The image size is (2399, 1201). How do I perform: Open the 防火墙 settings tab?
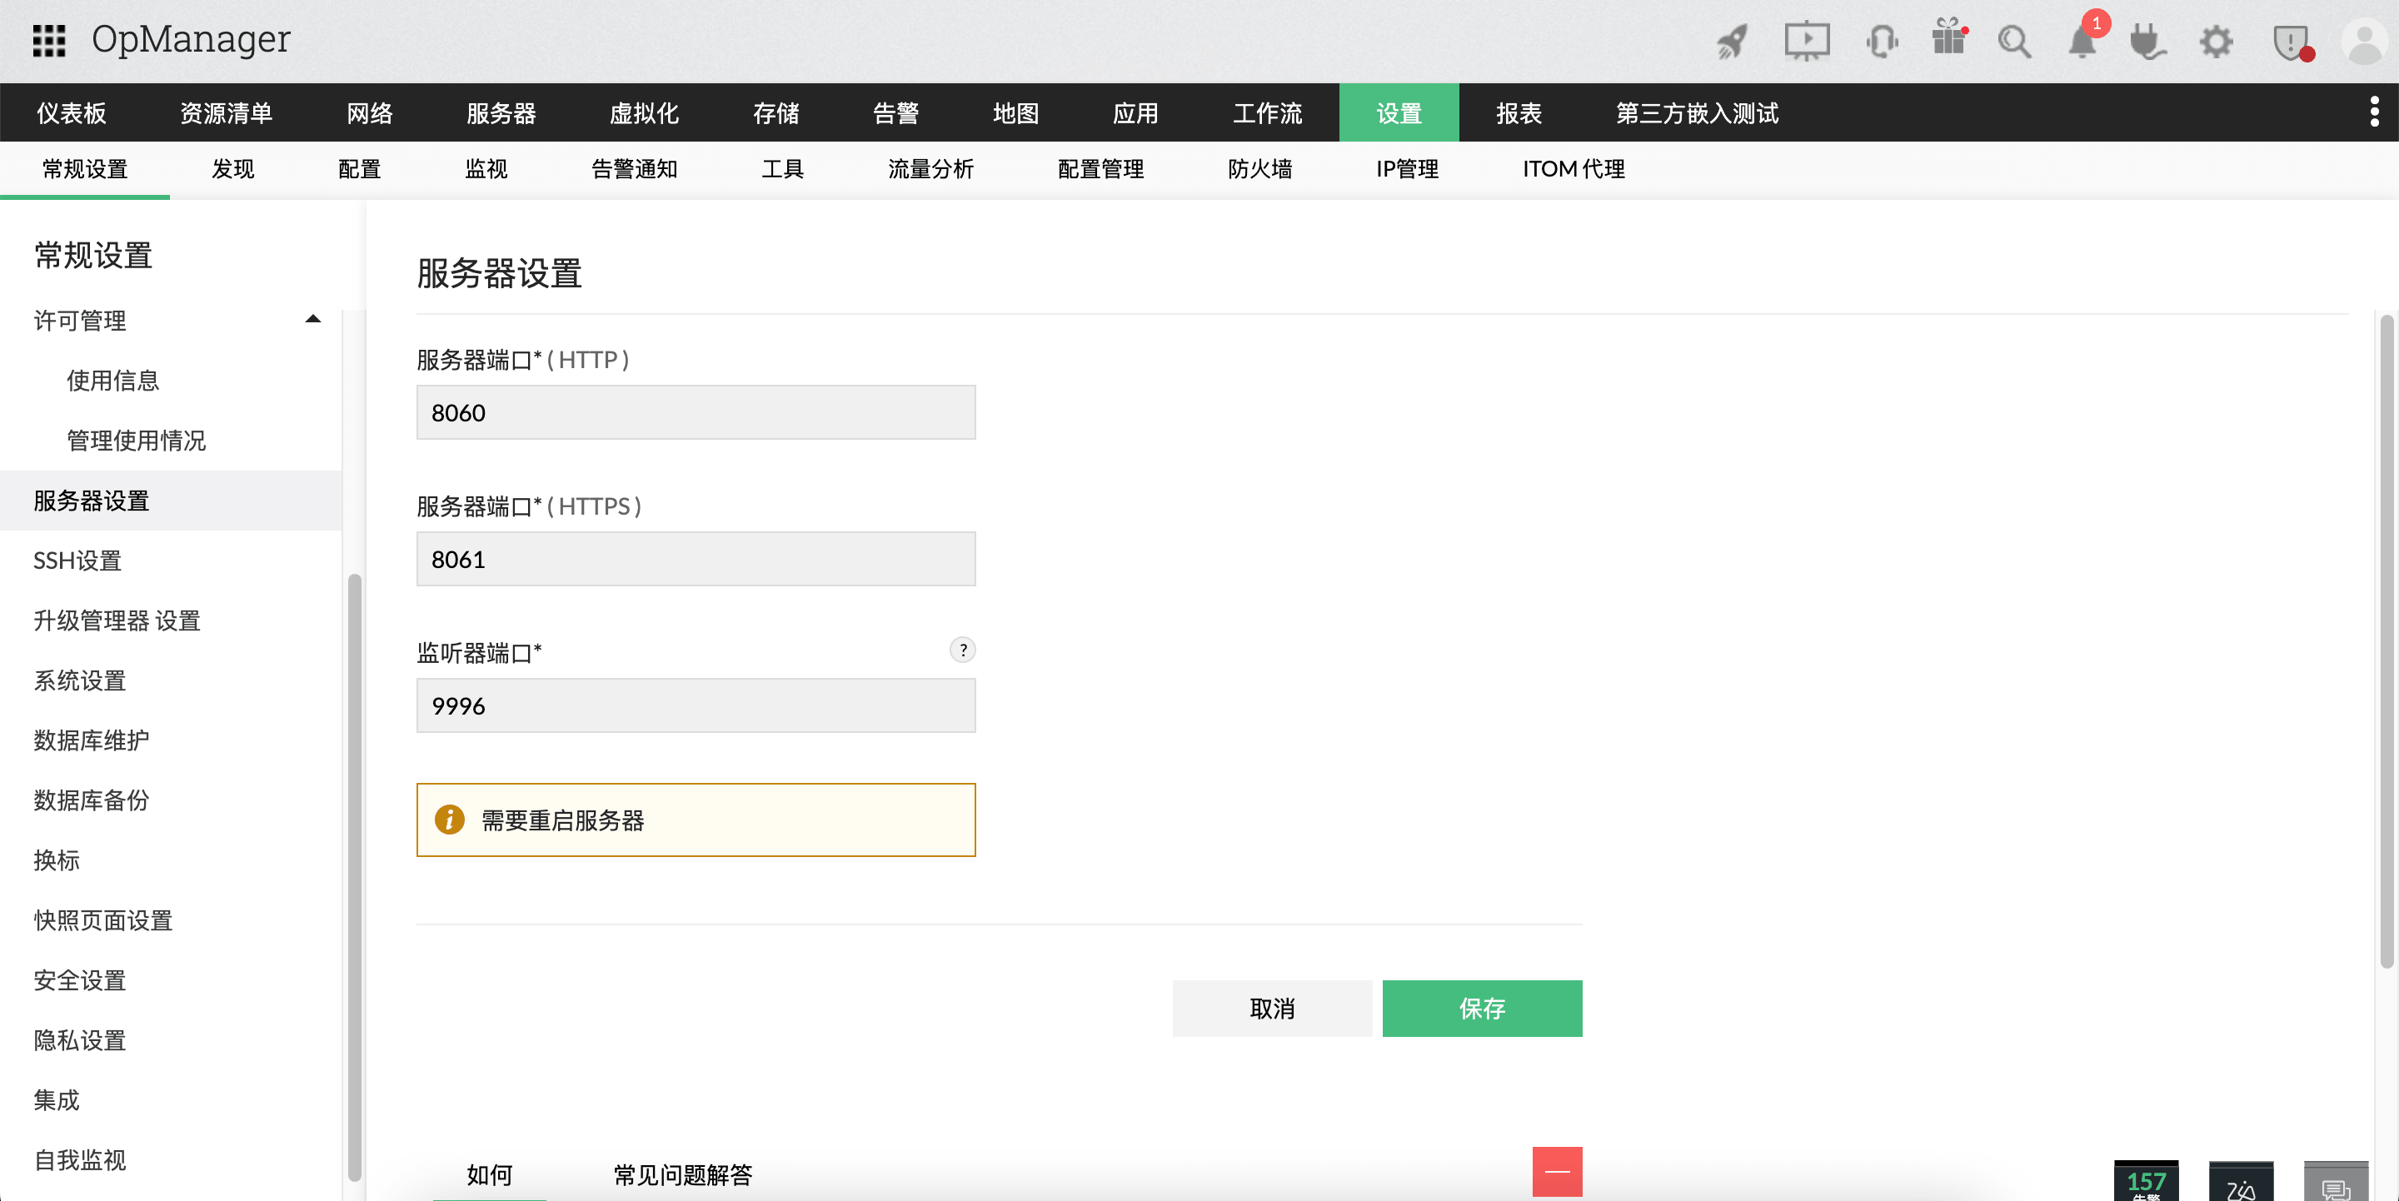1259,168
